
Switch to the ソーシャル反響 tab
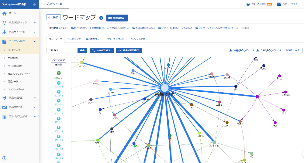tap(137, 39)
